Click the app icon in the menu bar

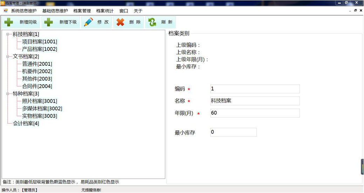(6, 11)
